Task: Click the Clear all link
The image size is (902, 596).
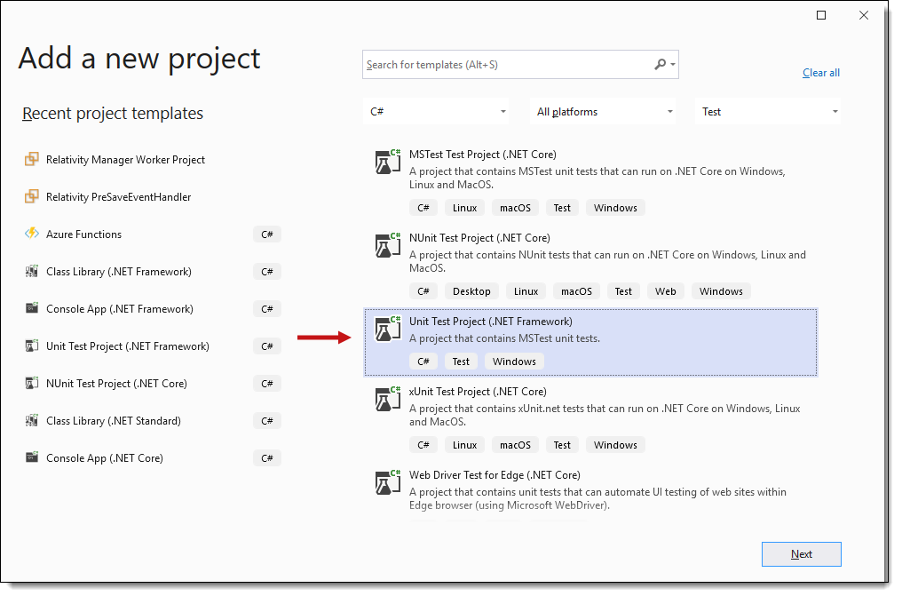Action: coord(821,73)
